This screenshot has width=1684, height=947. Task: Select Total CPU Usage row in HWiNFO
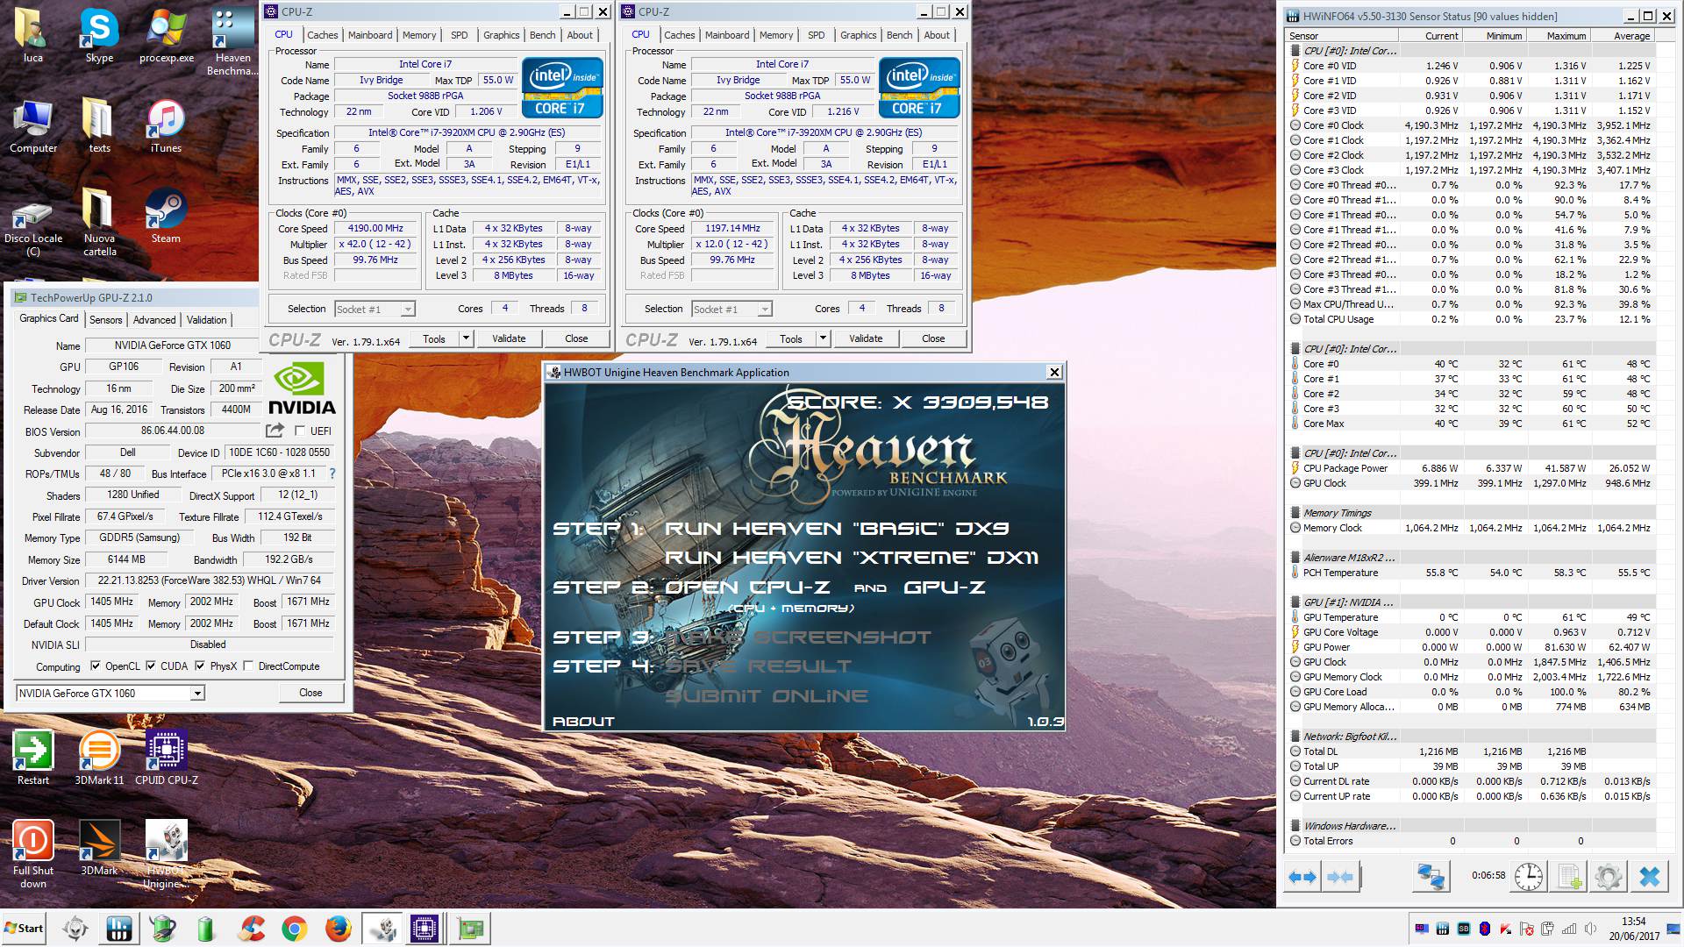coord(1470,319)
